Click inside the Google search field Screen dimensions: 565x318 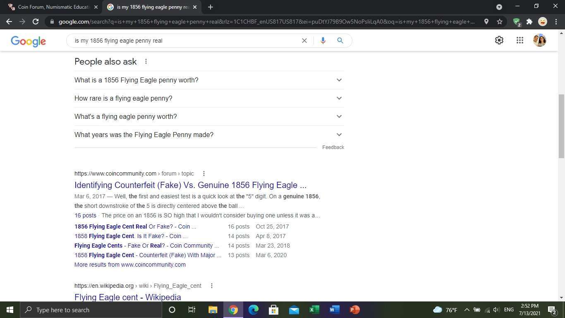(184, 41)
